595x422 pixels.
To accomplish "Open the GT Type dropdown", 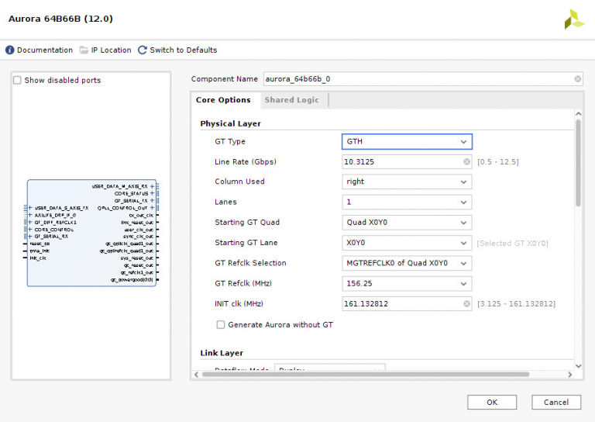I will coord(407,142).
